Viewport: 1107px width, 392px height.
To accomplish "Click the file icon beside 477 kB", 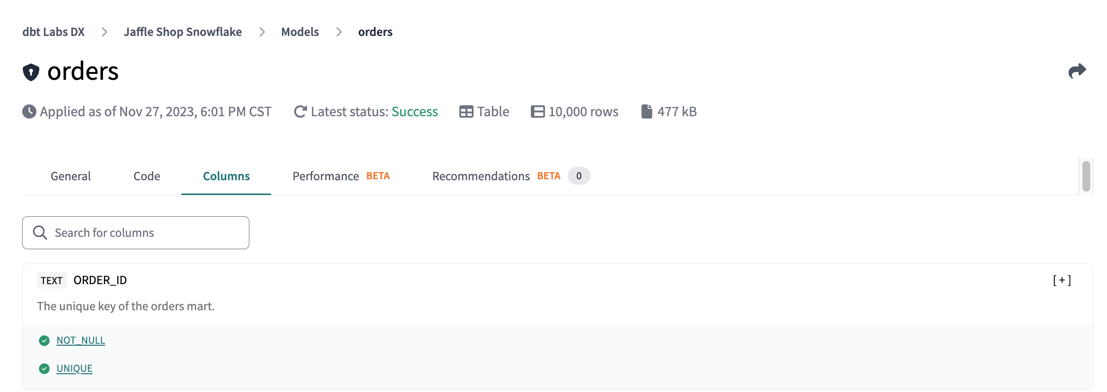I will (x=646, y=112).
